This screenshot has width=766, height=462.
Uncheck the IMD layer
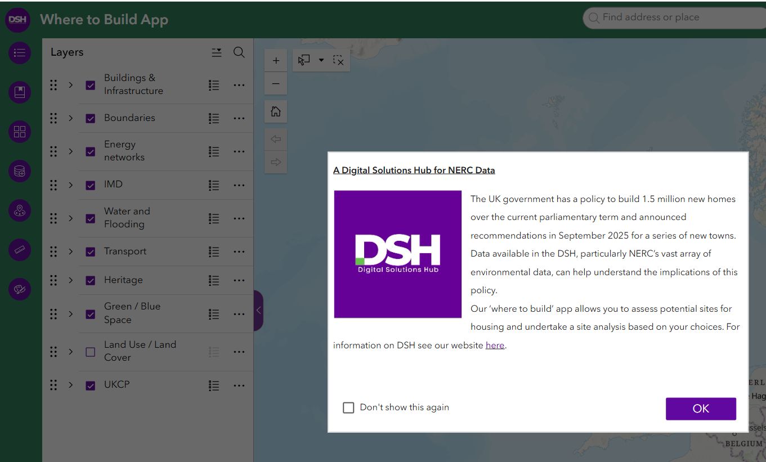click(x=90, y=185)
